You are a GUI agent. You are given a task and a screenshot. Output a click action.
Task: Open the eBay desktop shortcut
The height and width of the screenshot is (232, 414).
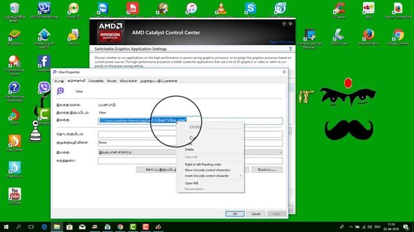369,10
